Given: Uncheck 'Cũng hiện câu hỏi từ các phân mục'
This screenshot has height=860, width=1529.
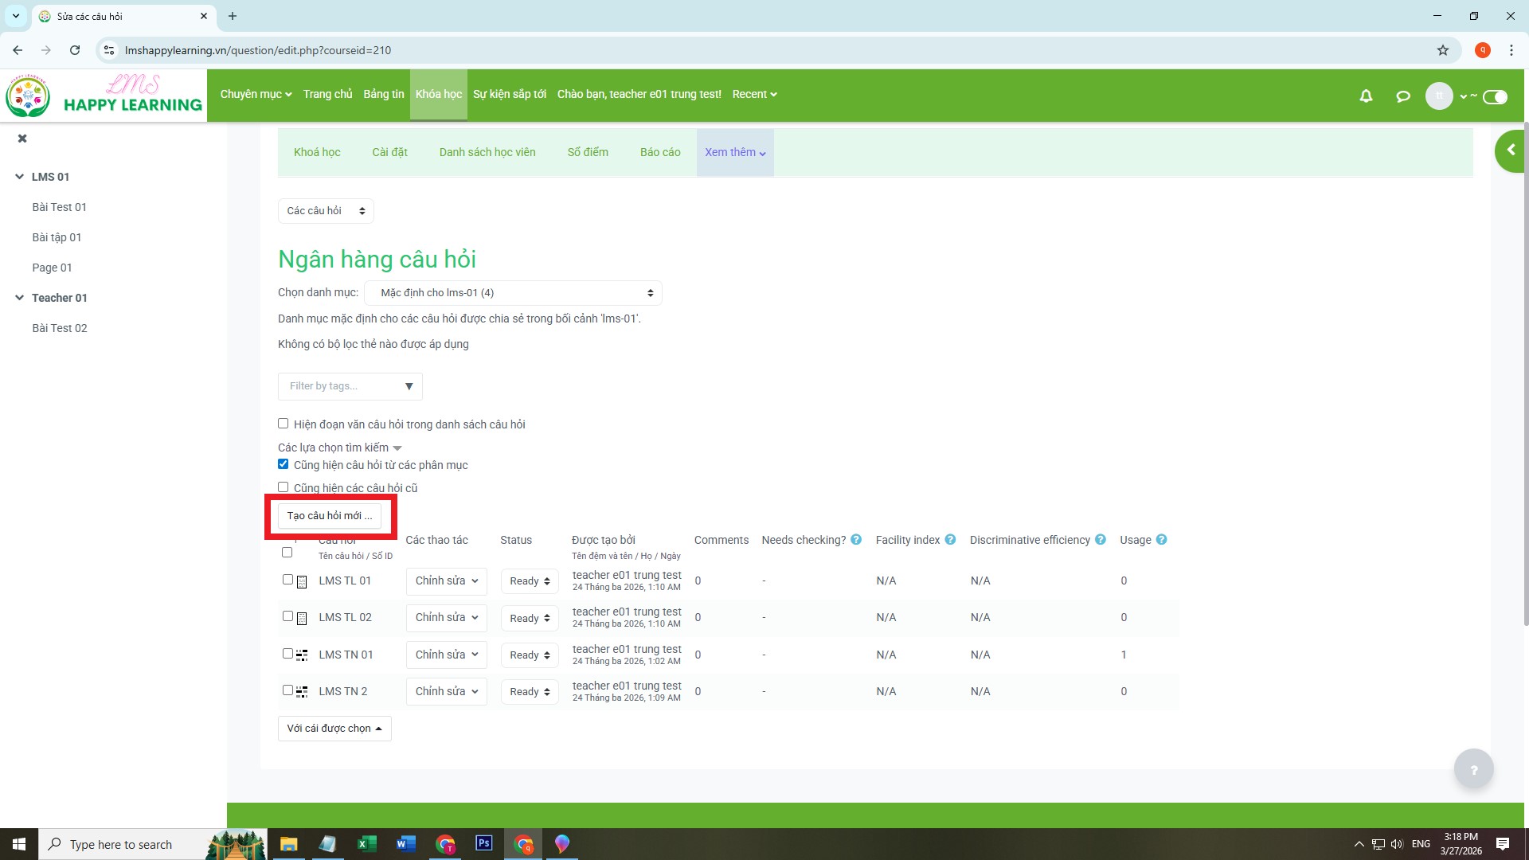Looking at the screenshot, I should pyautogui.click(x=283, y=464).
